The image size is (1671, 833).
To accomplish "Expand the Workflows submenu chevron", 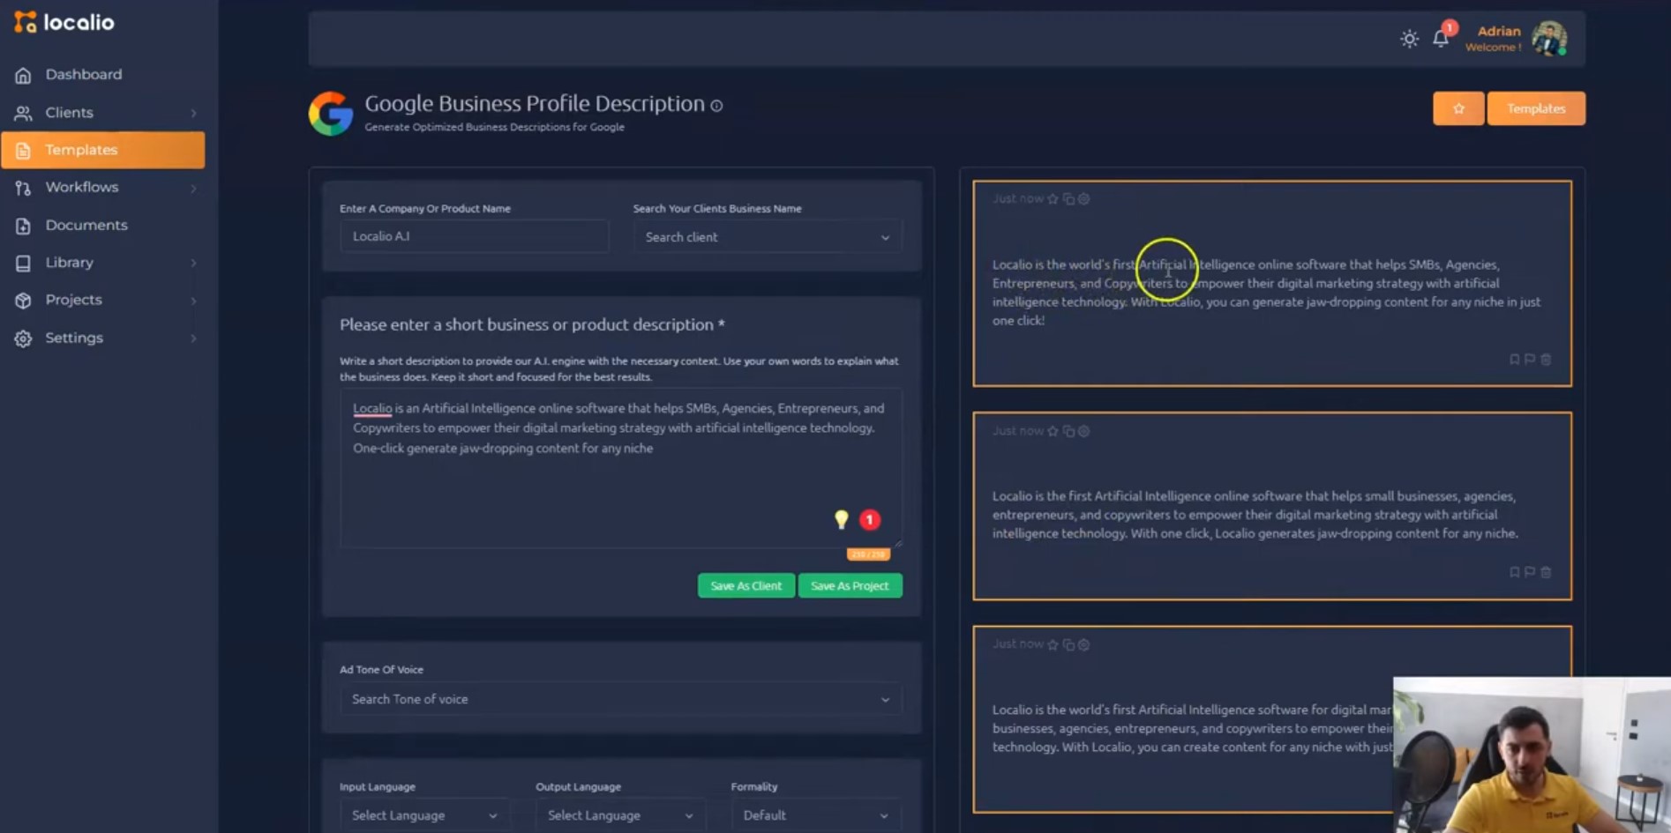I will [x=193, y=189].
